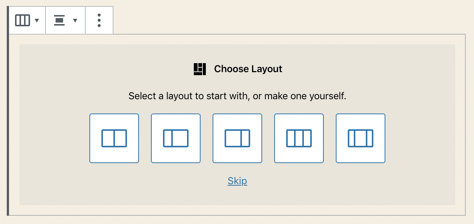Select the 66/33 two-column layout variation
This screenshot has height=224, width=474.
(x=237, y=138)
